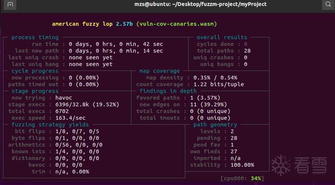Select the trim value 'n/a, 0.00%'
The image size is (335, 185).
pyautogui.click(x=72, y=172)
